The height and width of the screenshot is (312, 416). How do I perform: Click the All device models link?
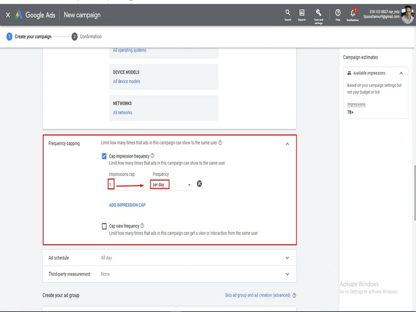[126, 82]
